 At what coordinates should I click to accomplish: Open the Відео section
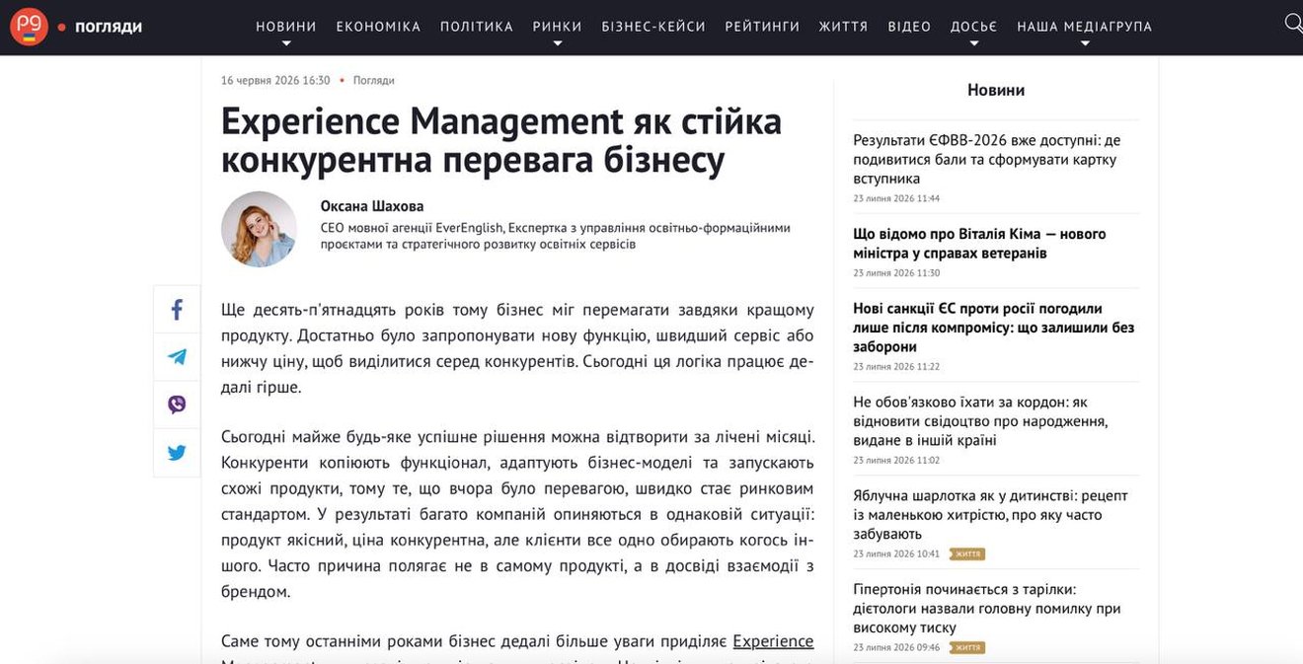[x=909, y=27]
